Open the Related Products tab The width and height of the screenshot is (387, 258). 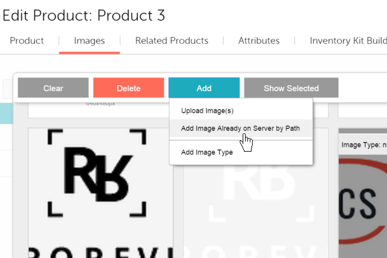tap(171, 41)
